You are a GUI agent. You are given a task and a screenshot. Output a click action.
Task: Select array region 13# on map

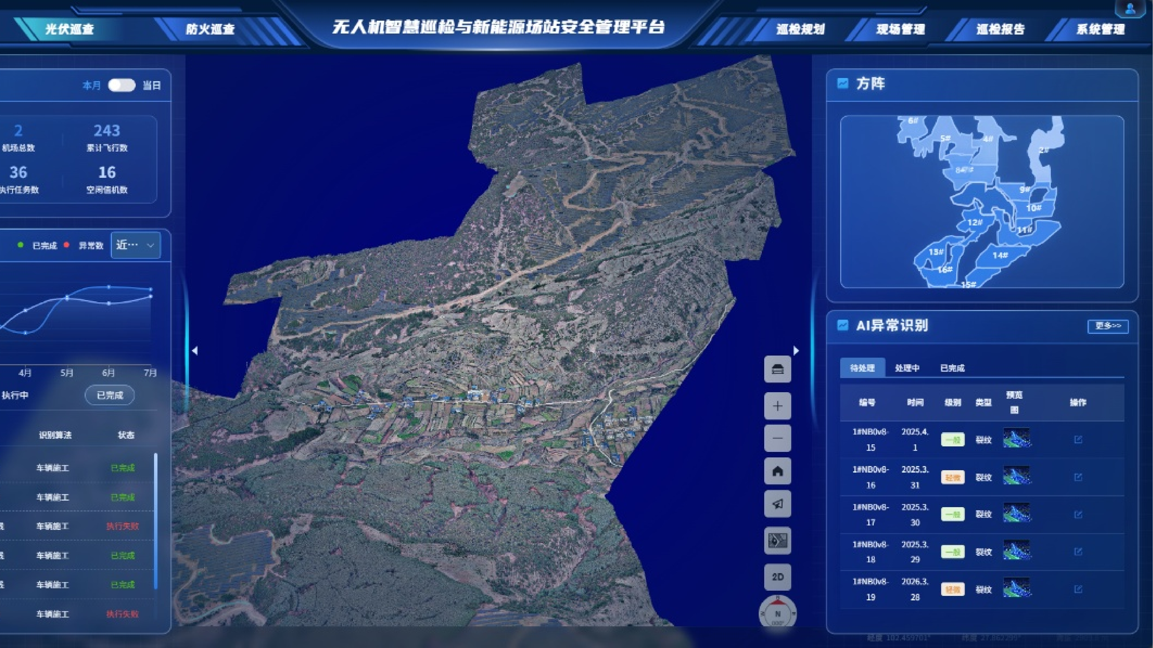pyautogui.click(x=936, y=252)
